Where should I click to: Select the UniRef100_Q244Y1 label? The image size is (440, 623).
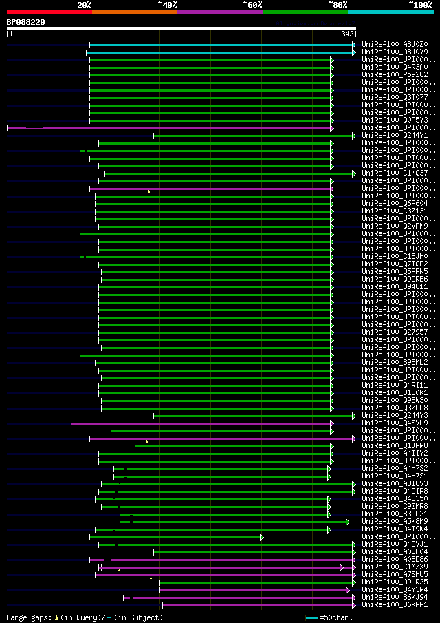pyautogui.click(x=395, y=136)
